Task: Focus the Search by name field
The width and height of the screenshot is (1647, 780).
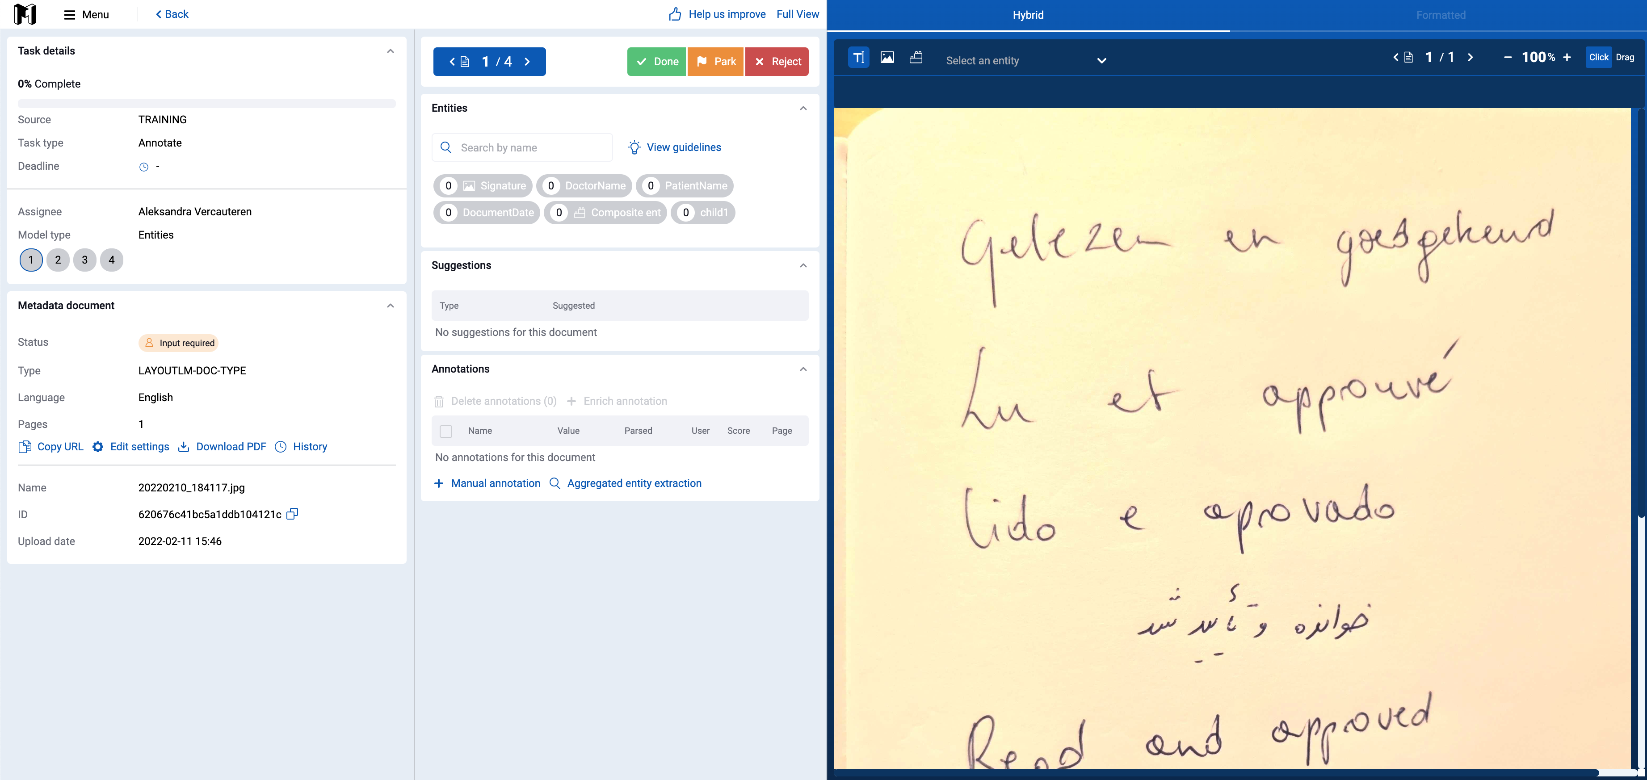Action: click(x=522, y=148)
